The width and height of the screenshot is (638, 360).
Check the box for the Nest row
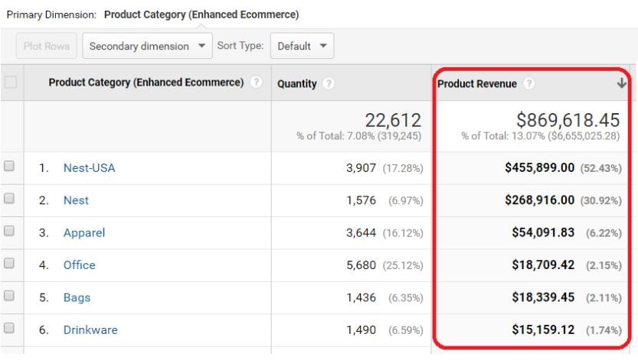9,199
